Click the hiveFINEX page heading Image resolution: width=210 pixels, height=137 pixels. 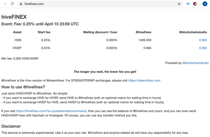(14, 17)
